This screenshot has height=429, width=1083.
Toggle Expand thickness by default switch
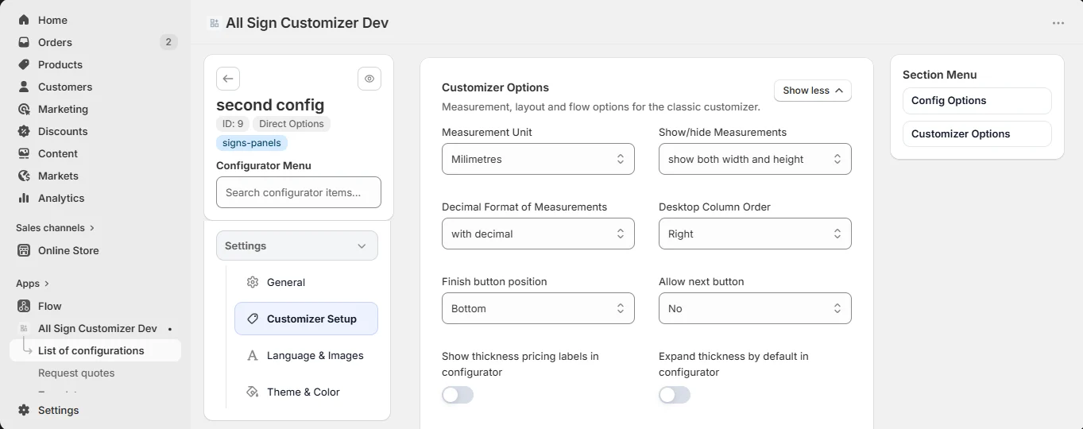[x=675, y=395]
